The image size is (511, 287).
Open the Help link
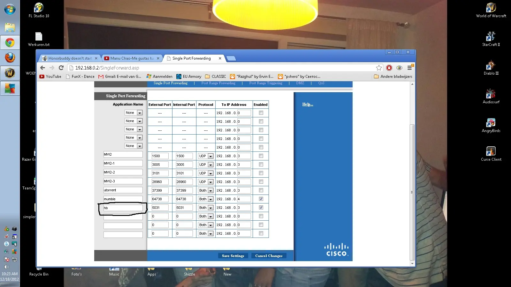tap(308, 104)
